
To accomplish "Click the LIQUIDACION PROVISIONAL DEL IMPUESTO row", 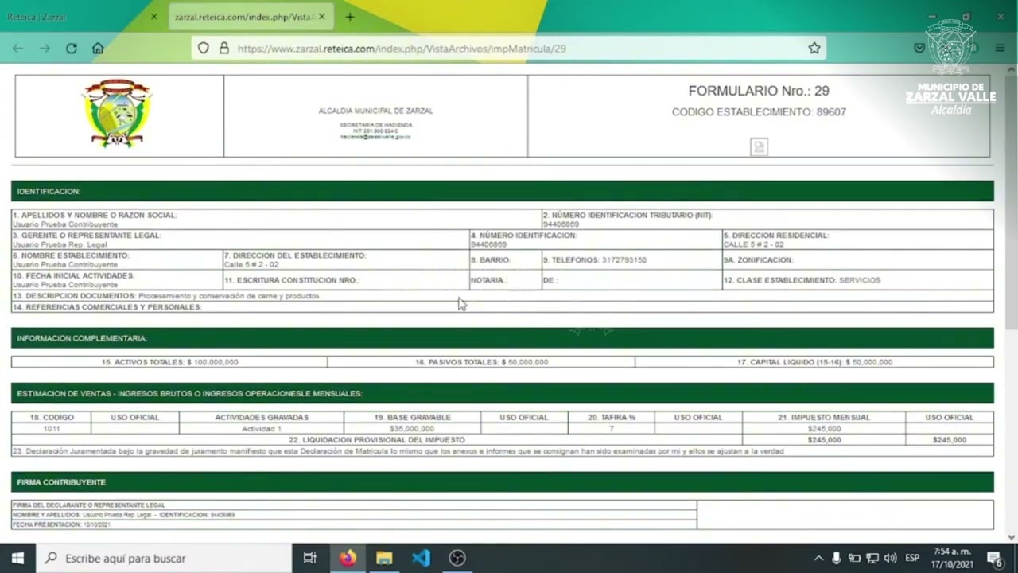I will click(377, 439).
